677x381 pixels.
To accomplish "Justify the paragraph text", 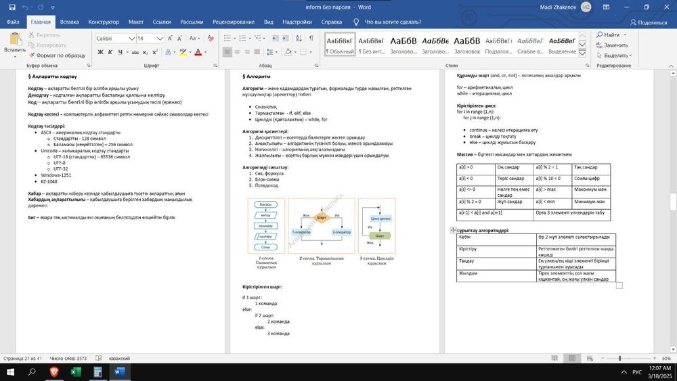I will tap(257, 52).
